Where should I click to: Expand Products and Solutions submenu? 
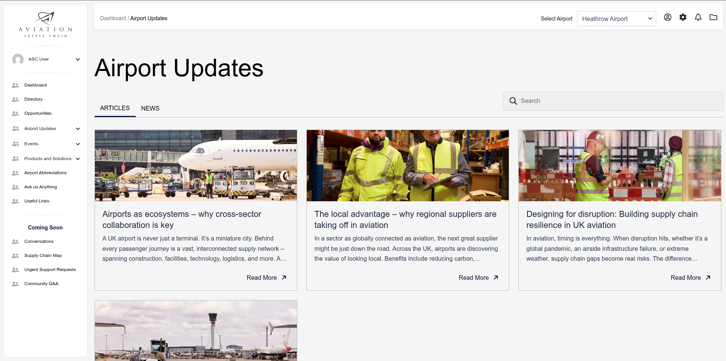pos(78,159)
